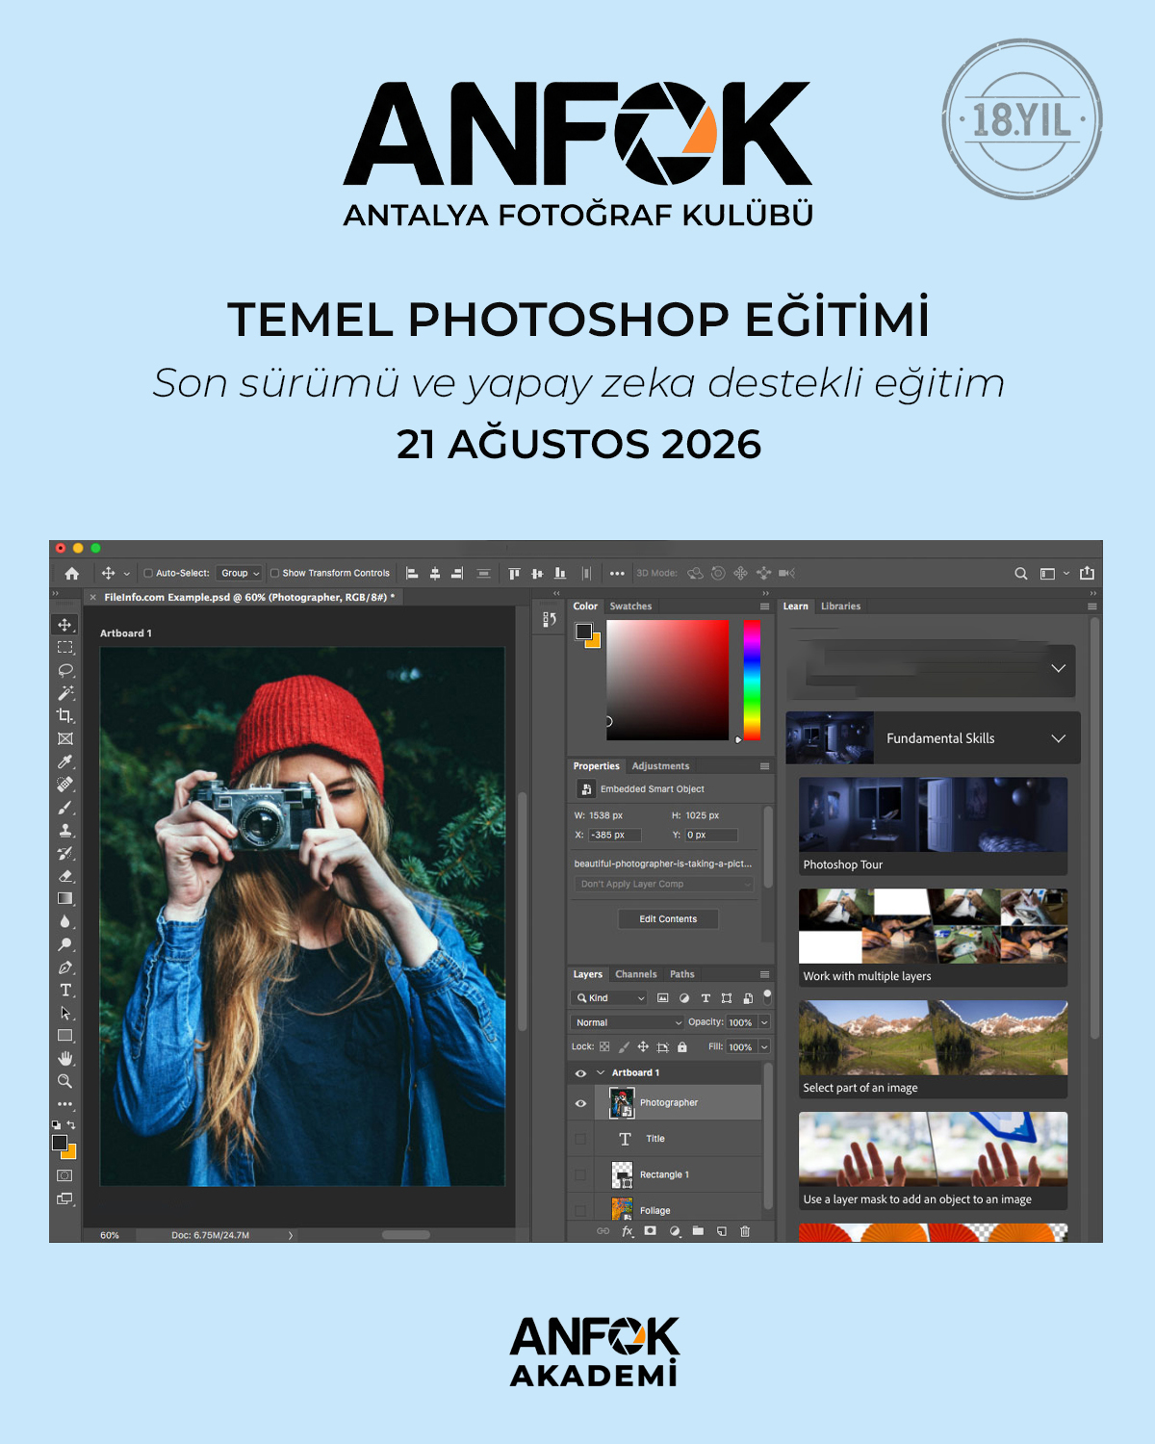Create new group folder icon
The height and width of the screenshot is (1444, 1155).
coord(698,1230)
